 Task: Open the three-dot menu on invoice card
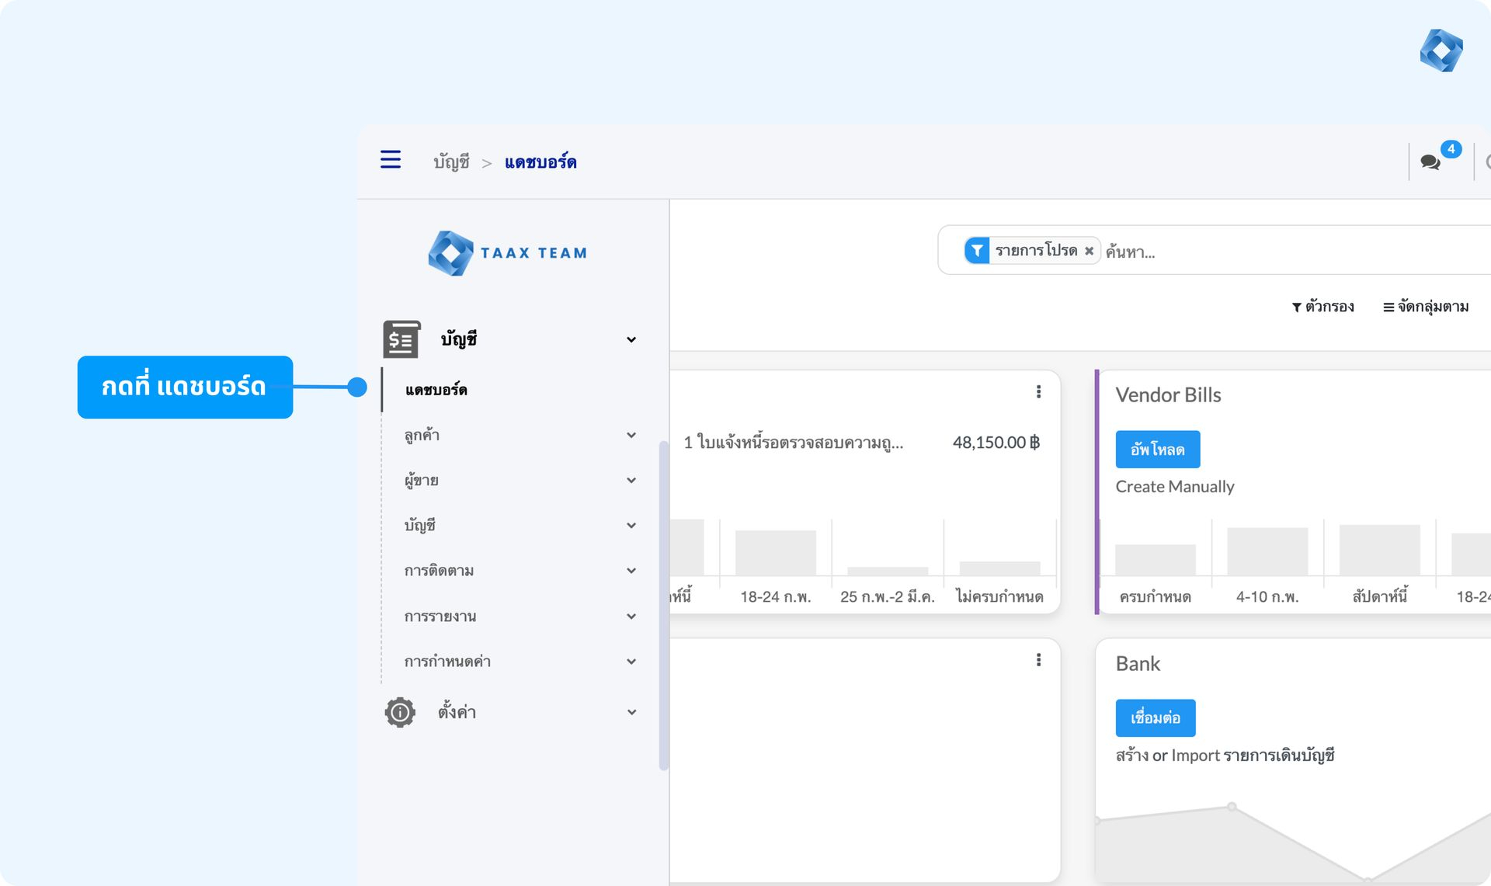(1038, 392)
